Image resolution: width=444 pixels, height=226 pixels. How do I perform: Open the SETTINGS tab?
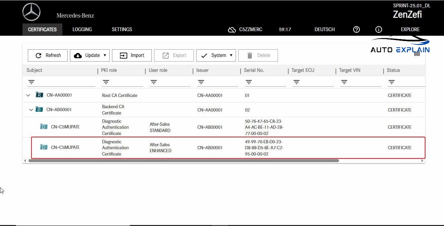point(122,29)
